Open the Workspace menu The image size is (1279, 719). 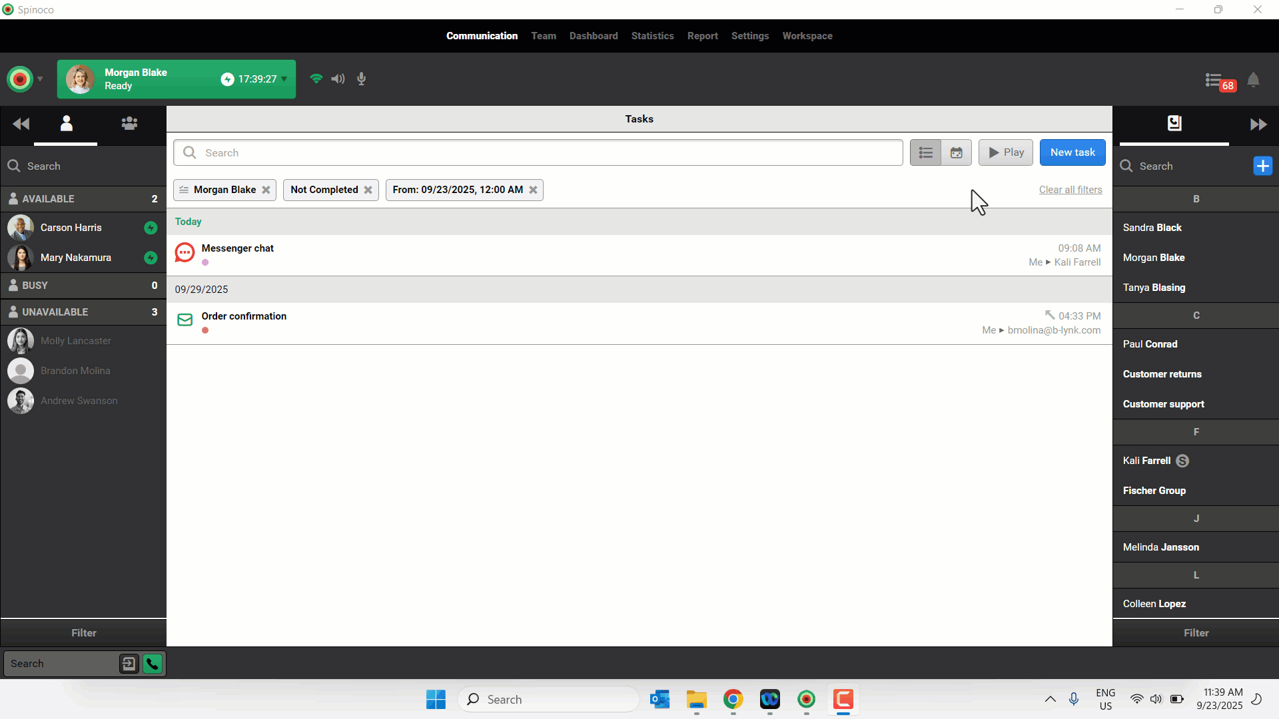click(807, 36)
